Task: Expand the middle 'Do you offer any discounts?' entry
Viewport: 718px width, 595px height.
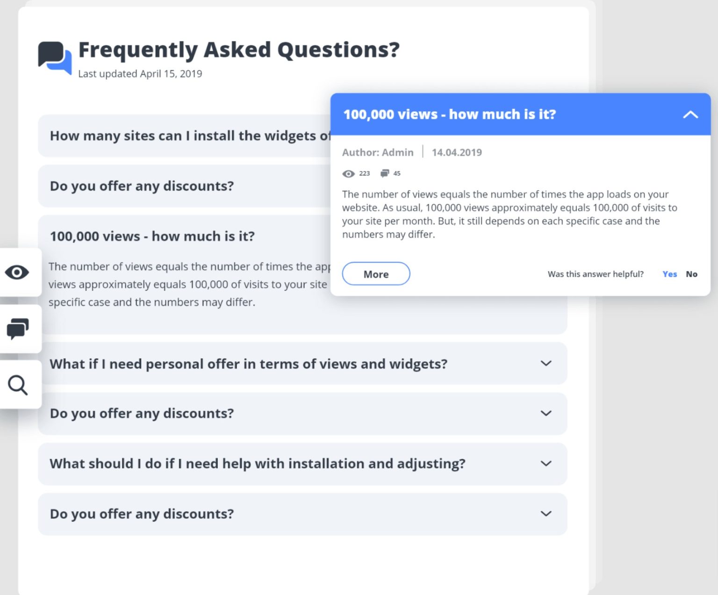Action: click(546, 413)
